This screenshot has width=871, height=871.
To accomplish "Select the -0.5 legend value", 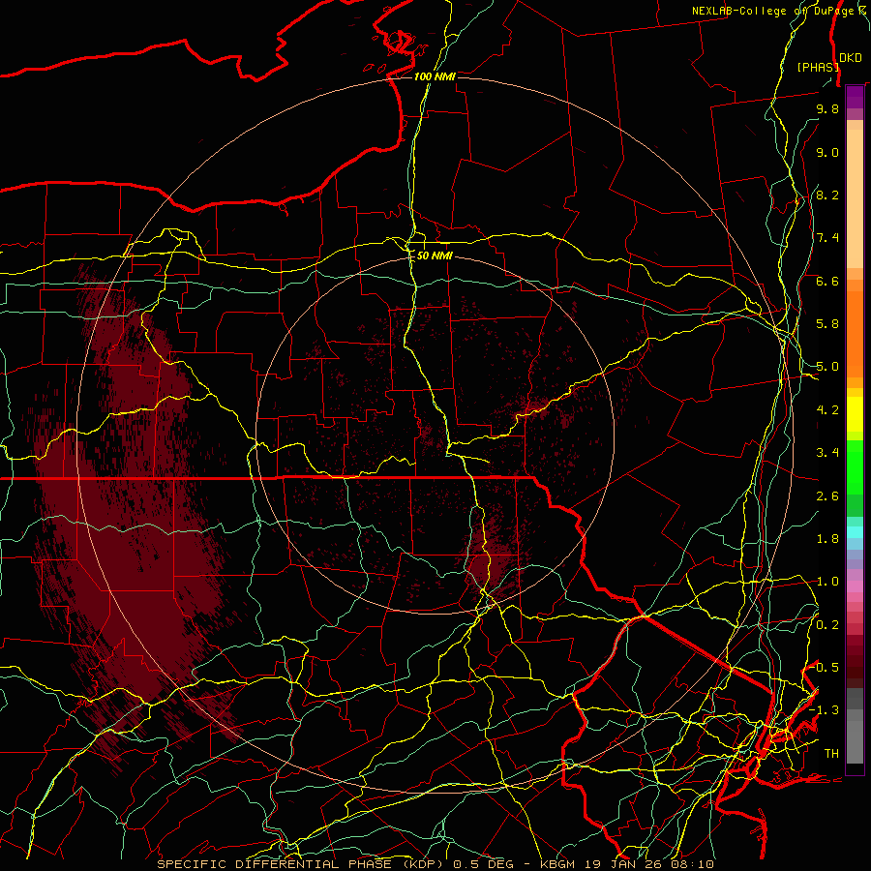I will pos(825,668).
